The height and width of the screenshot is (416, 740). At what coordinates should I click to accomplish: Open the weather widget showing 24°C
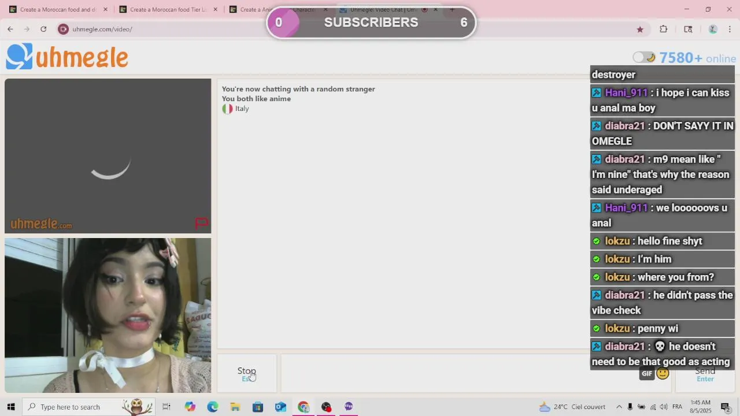click(572, 407)
